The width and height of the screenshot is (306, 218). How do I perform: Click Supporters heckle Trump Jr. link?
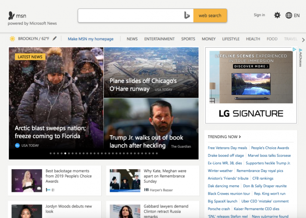(268, 163)
